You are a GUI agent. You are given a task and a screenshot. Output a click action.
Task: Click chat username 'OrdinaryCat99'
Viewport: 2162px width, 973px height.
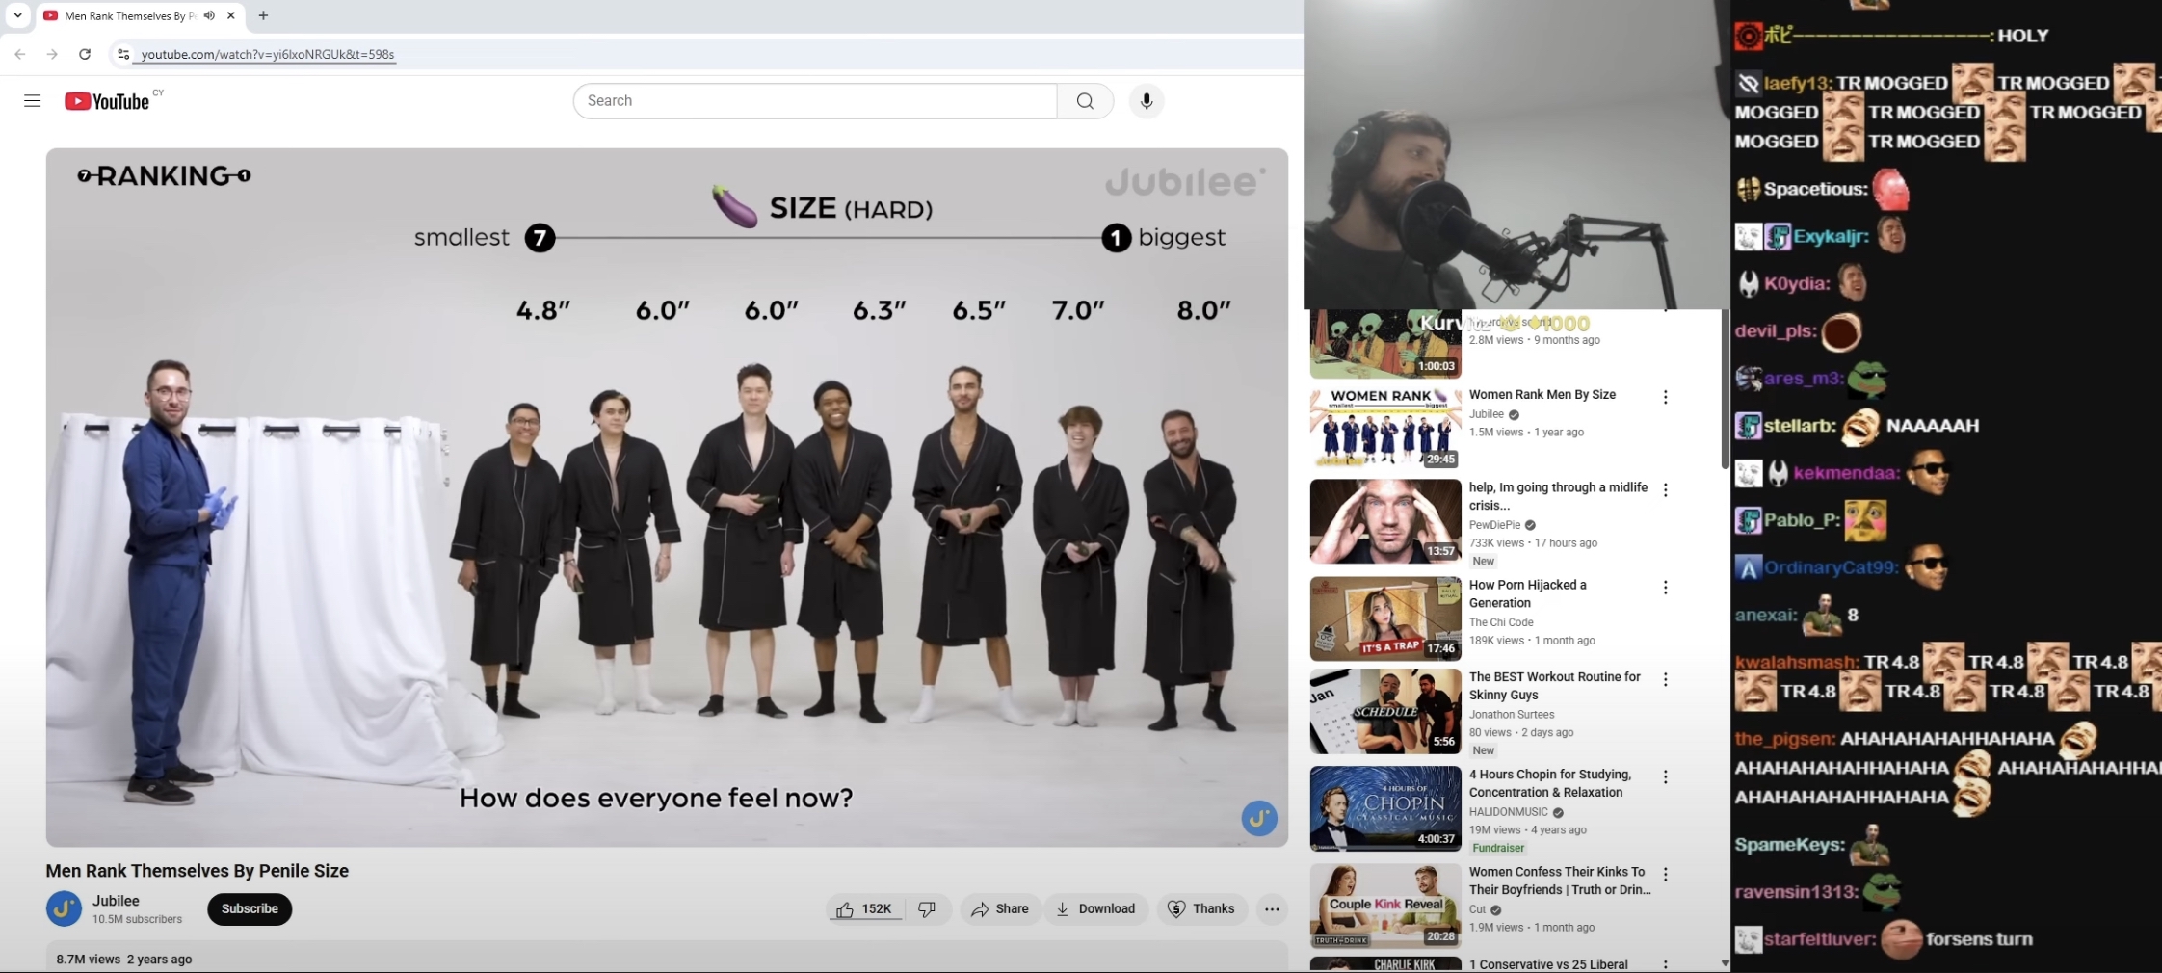1830,567
